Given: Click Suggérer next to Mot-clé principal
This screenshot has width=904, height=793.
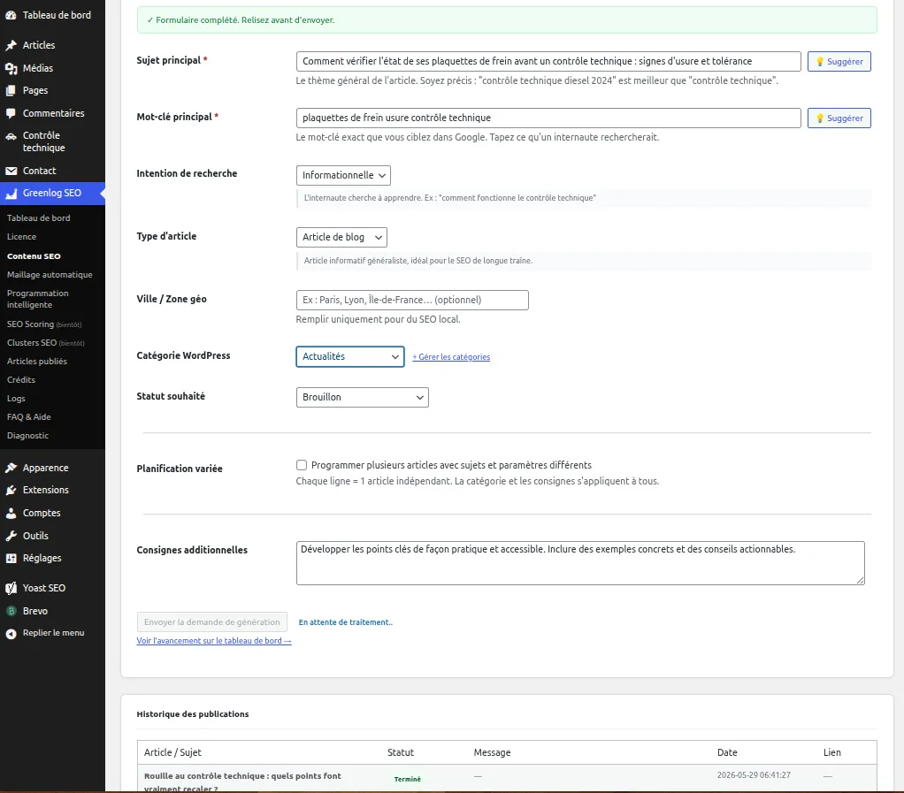Looking at the screenshot, I should pyautogui.click(x=839, y=118).
